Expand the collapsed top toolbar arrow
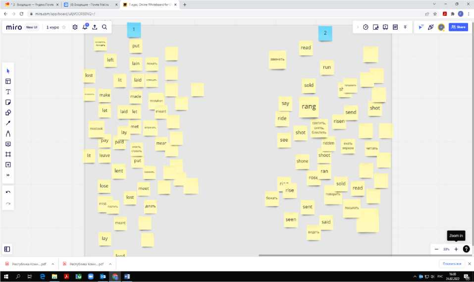Image resolution: width=474 pixels, height=282 pixels. pyautogui.click(x=358, y=27)
